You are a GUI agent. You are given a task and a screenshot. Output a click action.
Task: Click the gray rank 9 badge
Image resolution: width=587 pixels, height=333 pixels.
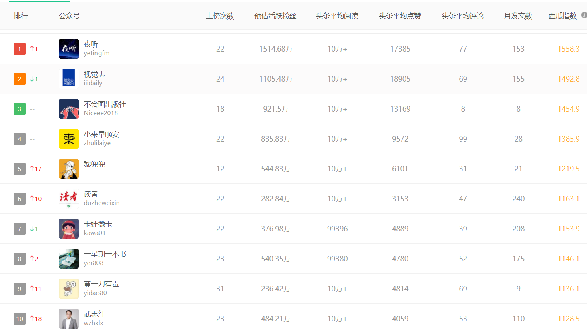pos(20,289)
